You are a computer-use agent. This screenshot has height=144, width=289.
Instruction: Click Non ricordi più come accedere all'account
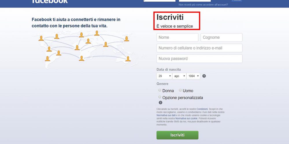203,5
